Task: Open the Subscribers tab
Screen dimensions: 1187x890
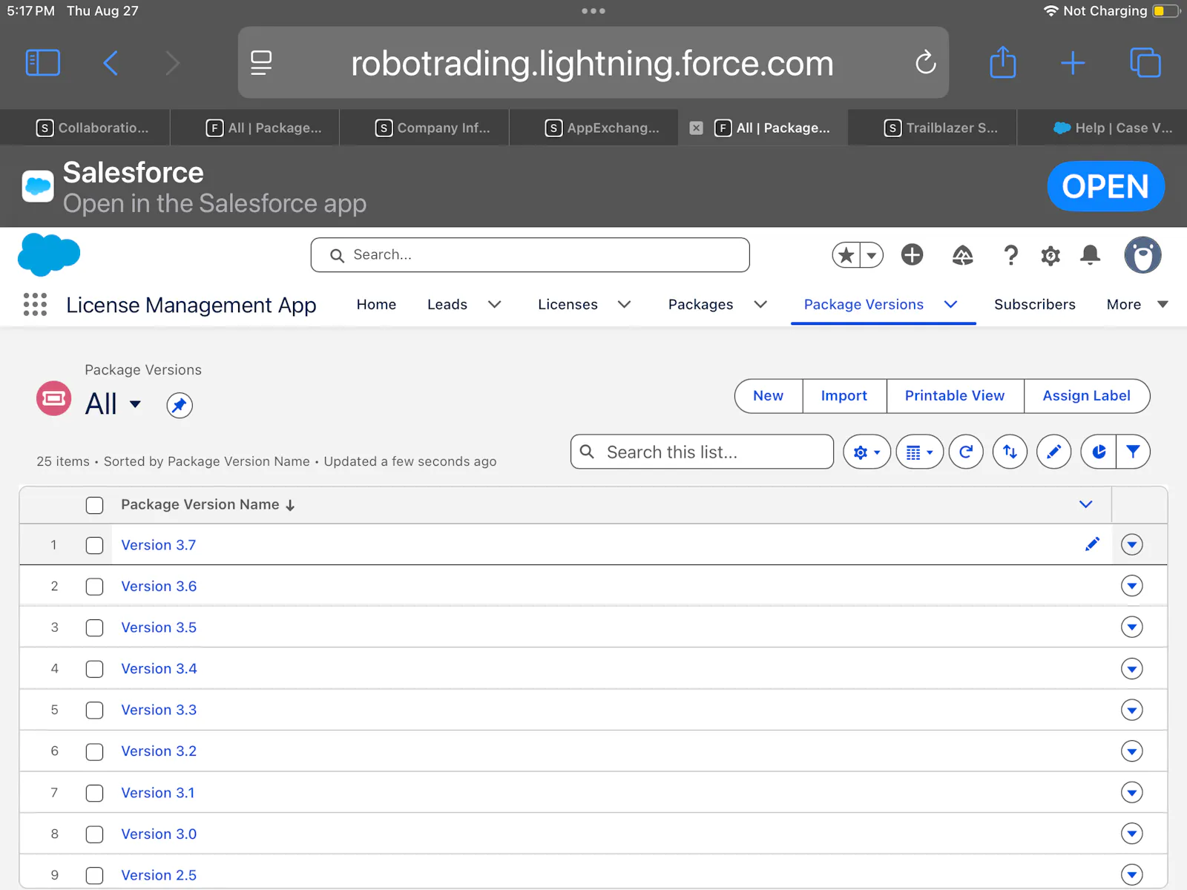Action: click(x=1034, y=304)
